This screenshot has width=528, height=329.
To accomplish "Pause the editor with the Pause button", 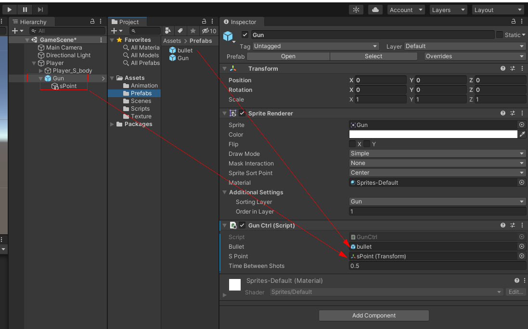I will point(25,10).
